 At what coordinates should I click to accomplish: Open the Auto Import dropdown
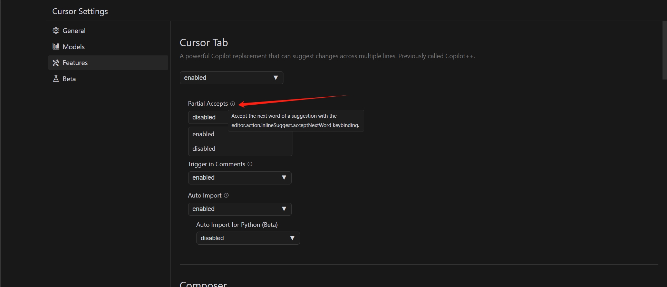coord(240,209)
